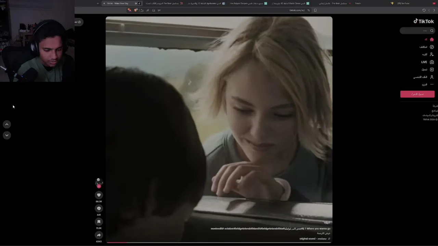Screen dimensions: 438x246
Task: Click the browser back arrow
Action: coord(435,10)
